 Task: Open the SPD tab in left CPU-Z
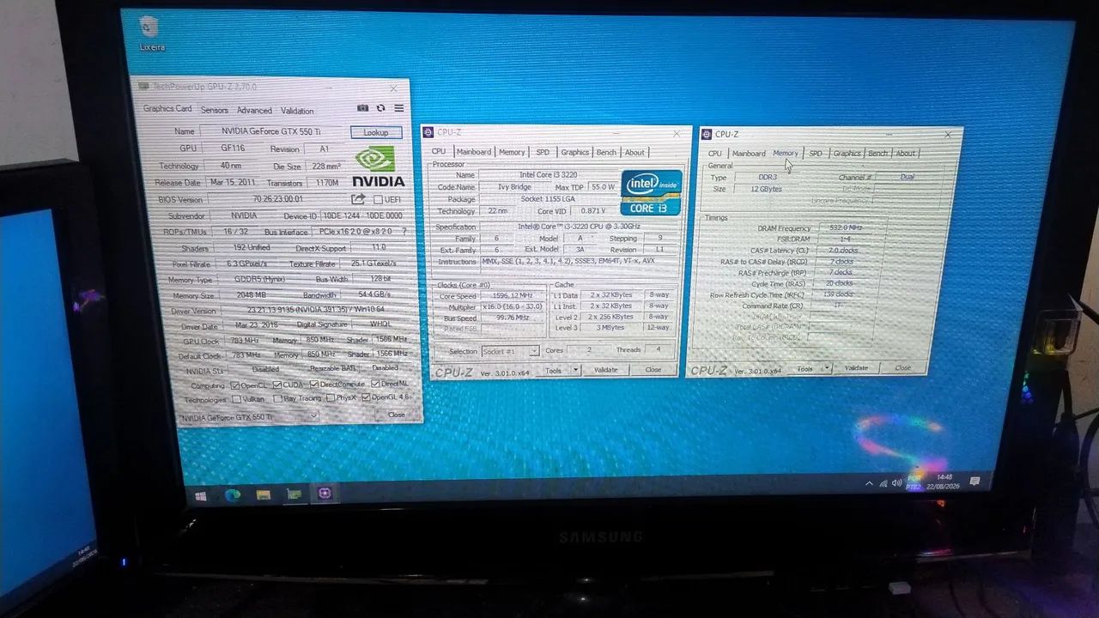click(543, 152)
